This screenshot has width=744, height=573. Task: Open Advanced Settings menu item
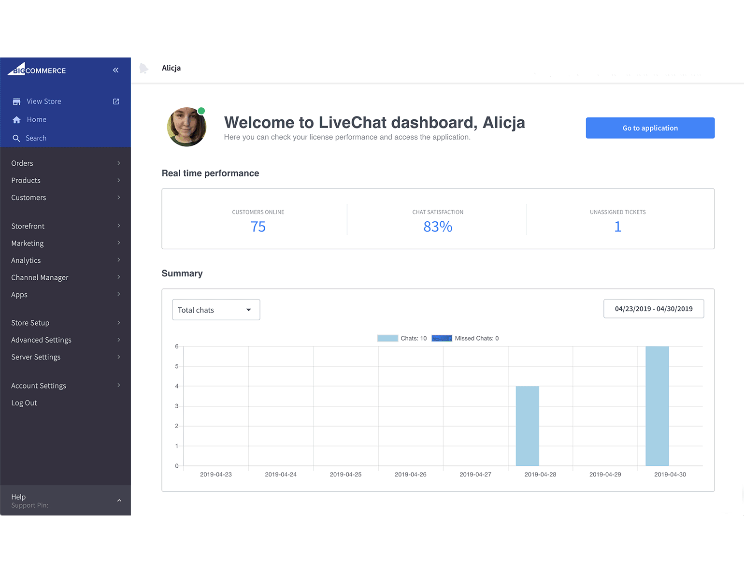coord(41,340)
